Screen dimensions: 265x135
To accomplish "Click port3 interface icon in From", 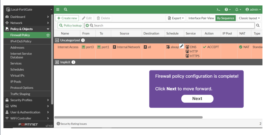I will tap(83, 47).
